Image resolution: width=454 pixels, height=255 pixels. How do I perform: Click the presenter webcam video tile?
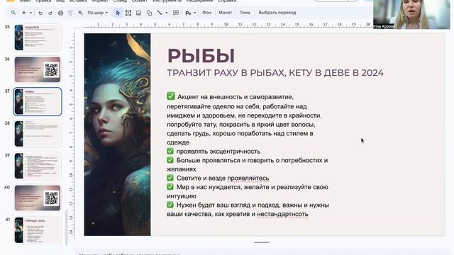(x=411, y=14)
